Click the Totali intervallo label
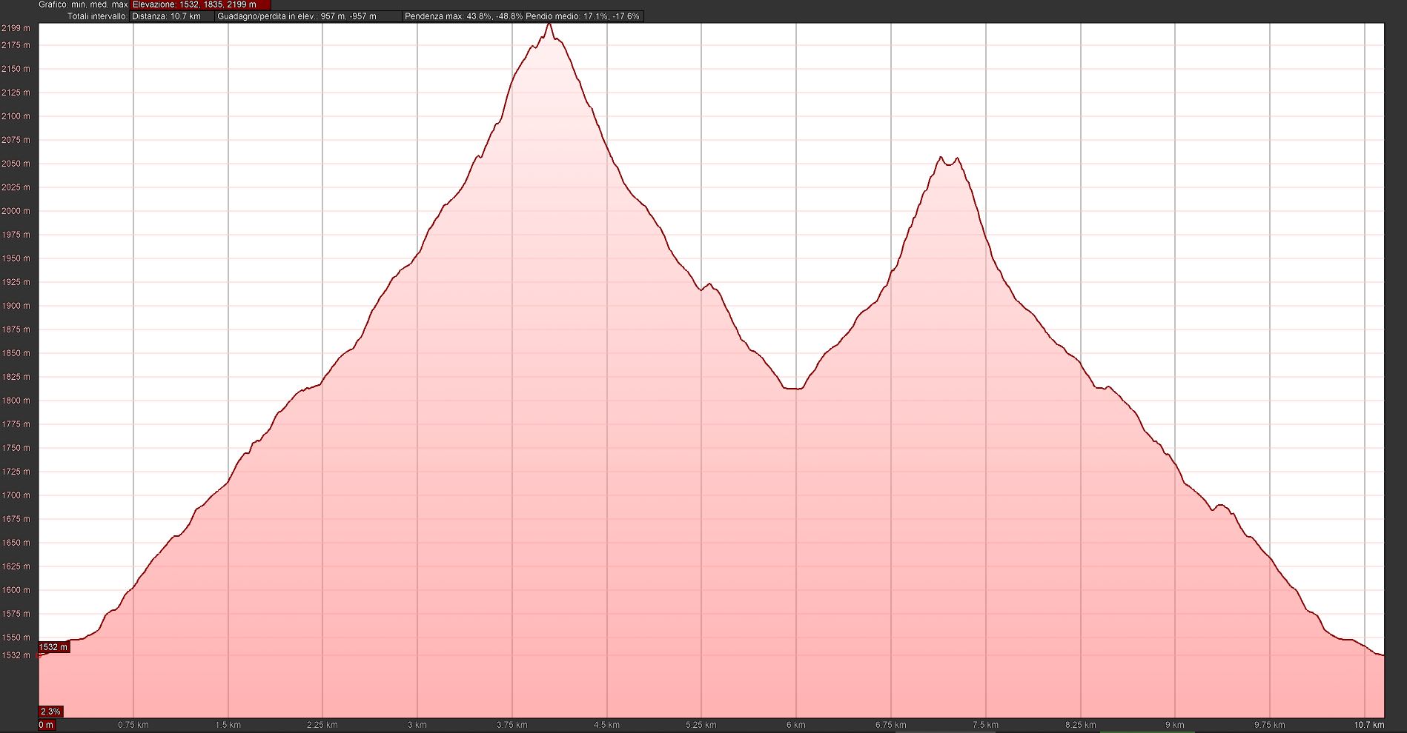This screenshot has width=1407, height=733. [97, 16]
